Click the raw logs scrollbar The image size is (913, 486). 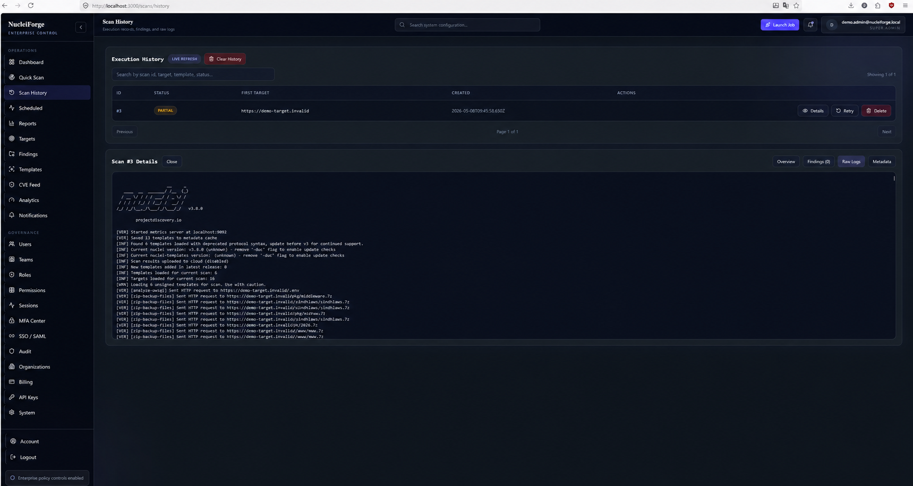tap(894, 178)
